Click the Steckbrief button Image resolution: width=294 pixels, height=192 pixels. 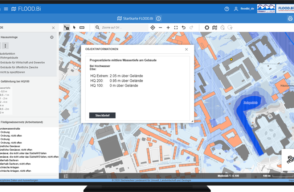click(102, 115)
